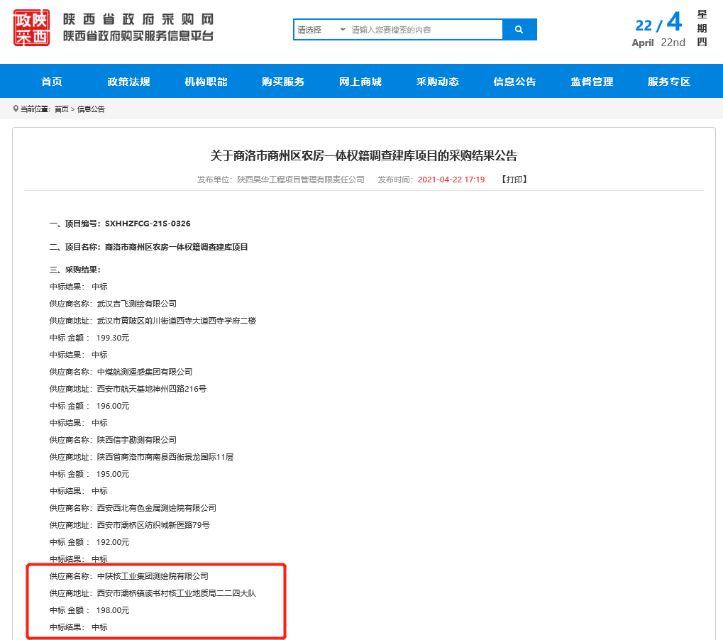The height and width of the screenshot is (640, 723).
Task: Click the publish time 2021-04-22 17:19
Action: tap(451, 180)
